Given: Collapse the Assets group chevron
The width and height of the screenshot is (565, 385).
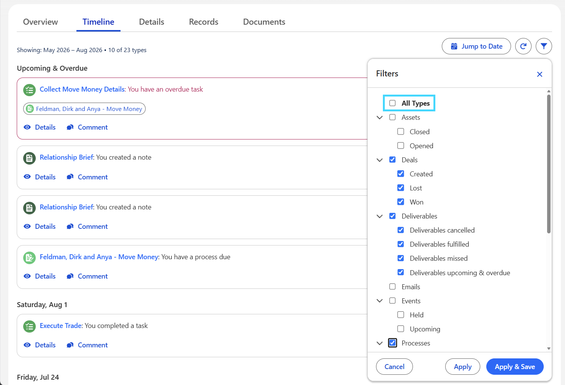Looking at the screenshot, I should click(379, 117).
